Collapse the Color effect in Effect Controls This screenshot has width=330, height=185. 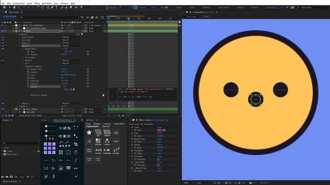(x=130, y=127)
